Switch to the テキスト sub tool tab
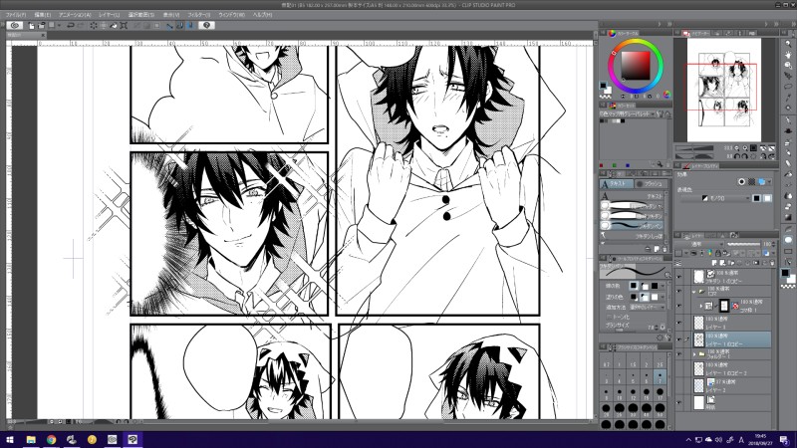 tap(617, 183)
